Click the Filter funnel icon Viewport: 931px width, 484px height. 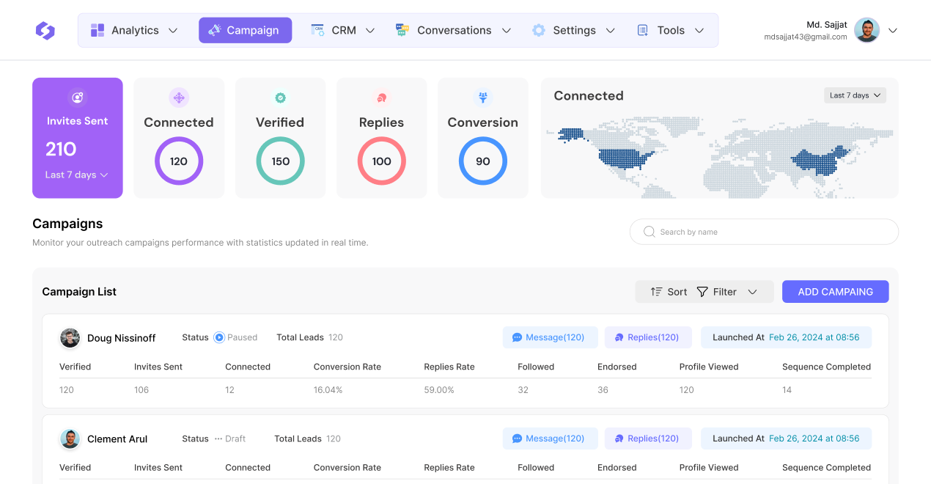(702, 292)
